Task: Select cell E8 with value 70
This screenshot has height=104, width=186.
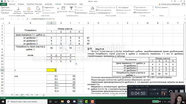Action: (x=70, y=48)
